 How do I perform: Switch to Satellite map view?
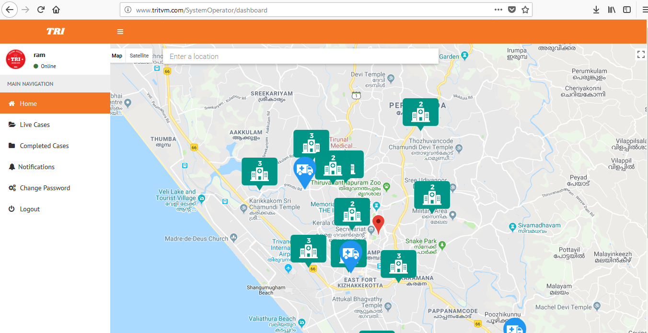pyautogui.click(x=139, y=56)
